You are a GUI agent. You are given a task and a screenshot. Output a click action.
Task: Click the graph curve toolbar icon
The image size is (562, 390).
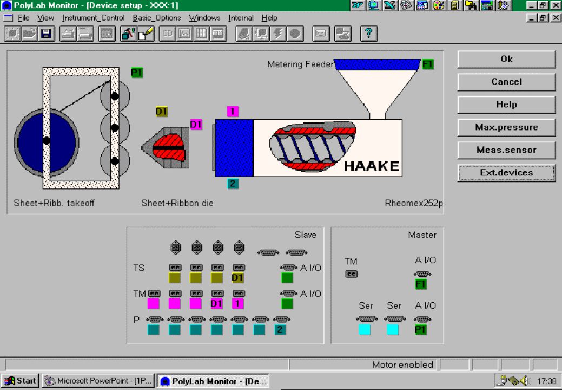[x=184, y=34]
